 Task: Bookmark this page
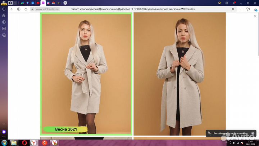233,9
